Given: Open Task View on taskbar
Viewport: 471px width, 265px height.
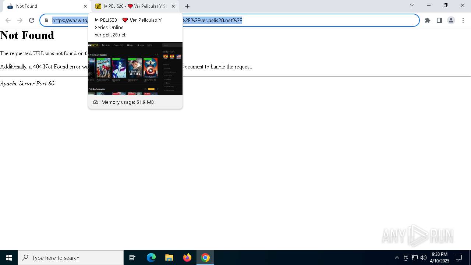Looking at the screenshot, I should pos(132,258).
